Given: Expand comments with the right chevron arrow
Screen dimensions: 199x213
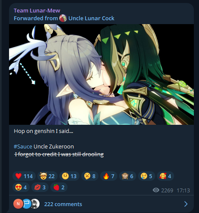Looking at the screenshot, I should pyautogui.click(x=186, y=204).
